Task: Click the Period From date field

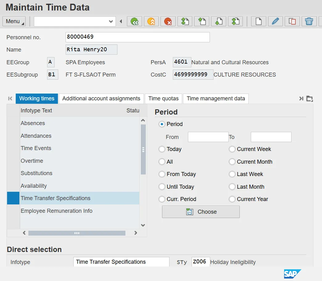Action: click(x=208, y=137)
